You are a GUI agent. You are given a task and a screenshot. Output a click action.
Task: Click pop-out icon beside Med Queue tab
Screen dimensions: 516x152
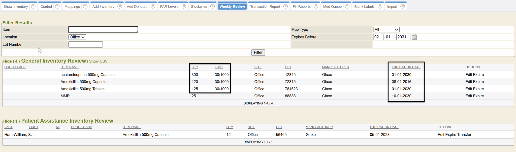coord(347,7)
